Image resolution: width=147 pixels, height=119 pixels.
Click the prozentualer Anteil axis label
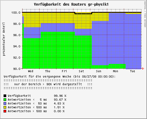click(x=4, y=39)
